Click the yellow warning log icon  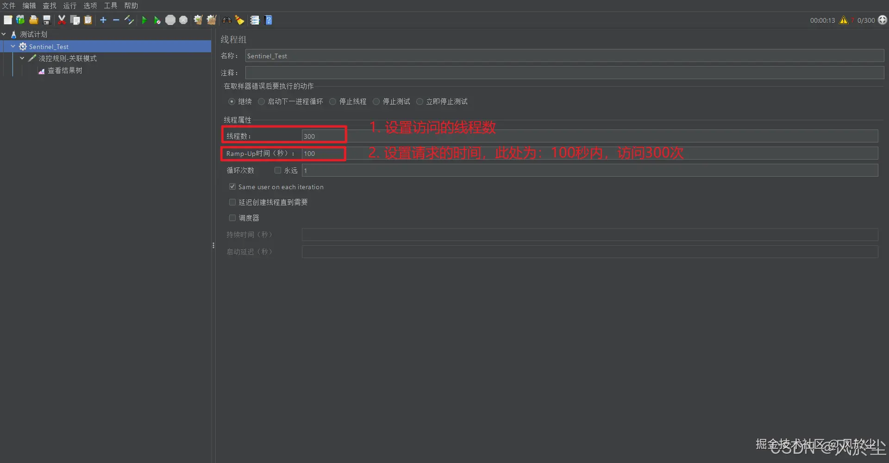tap(844, 20)
